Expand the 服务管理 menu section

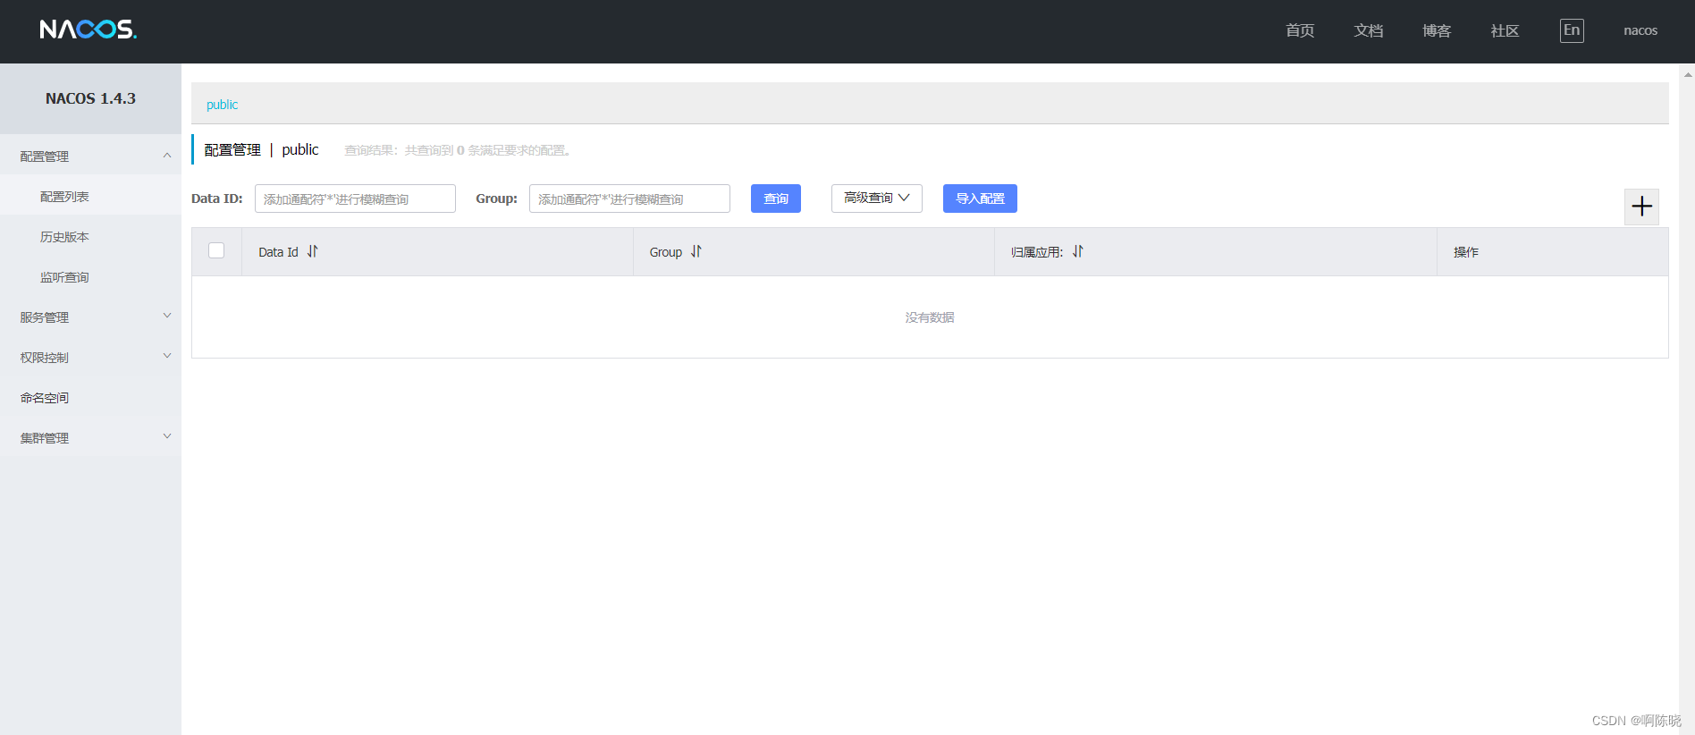(x=90, y=317)
